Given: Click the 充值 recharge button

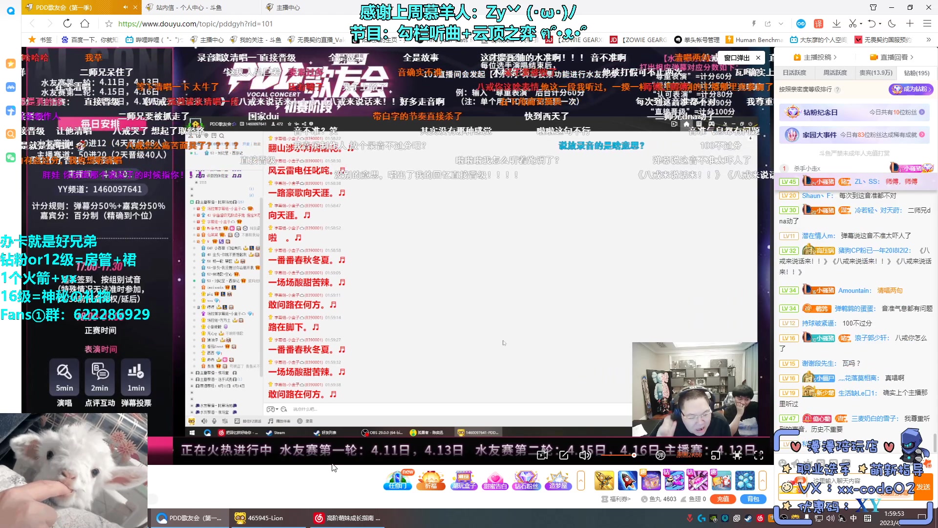Looking at the screenshot, I should 723,499.
